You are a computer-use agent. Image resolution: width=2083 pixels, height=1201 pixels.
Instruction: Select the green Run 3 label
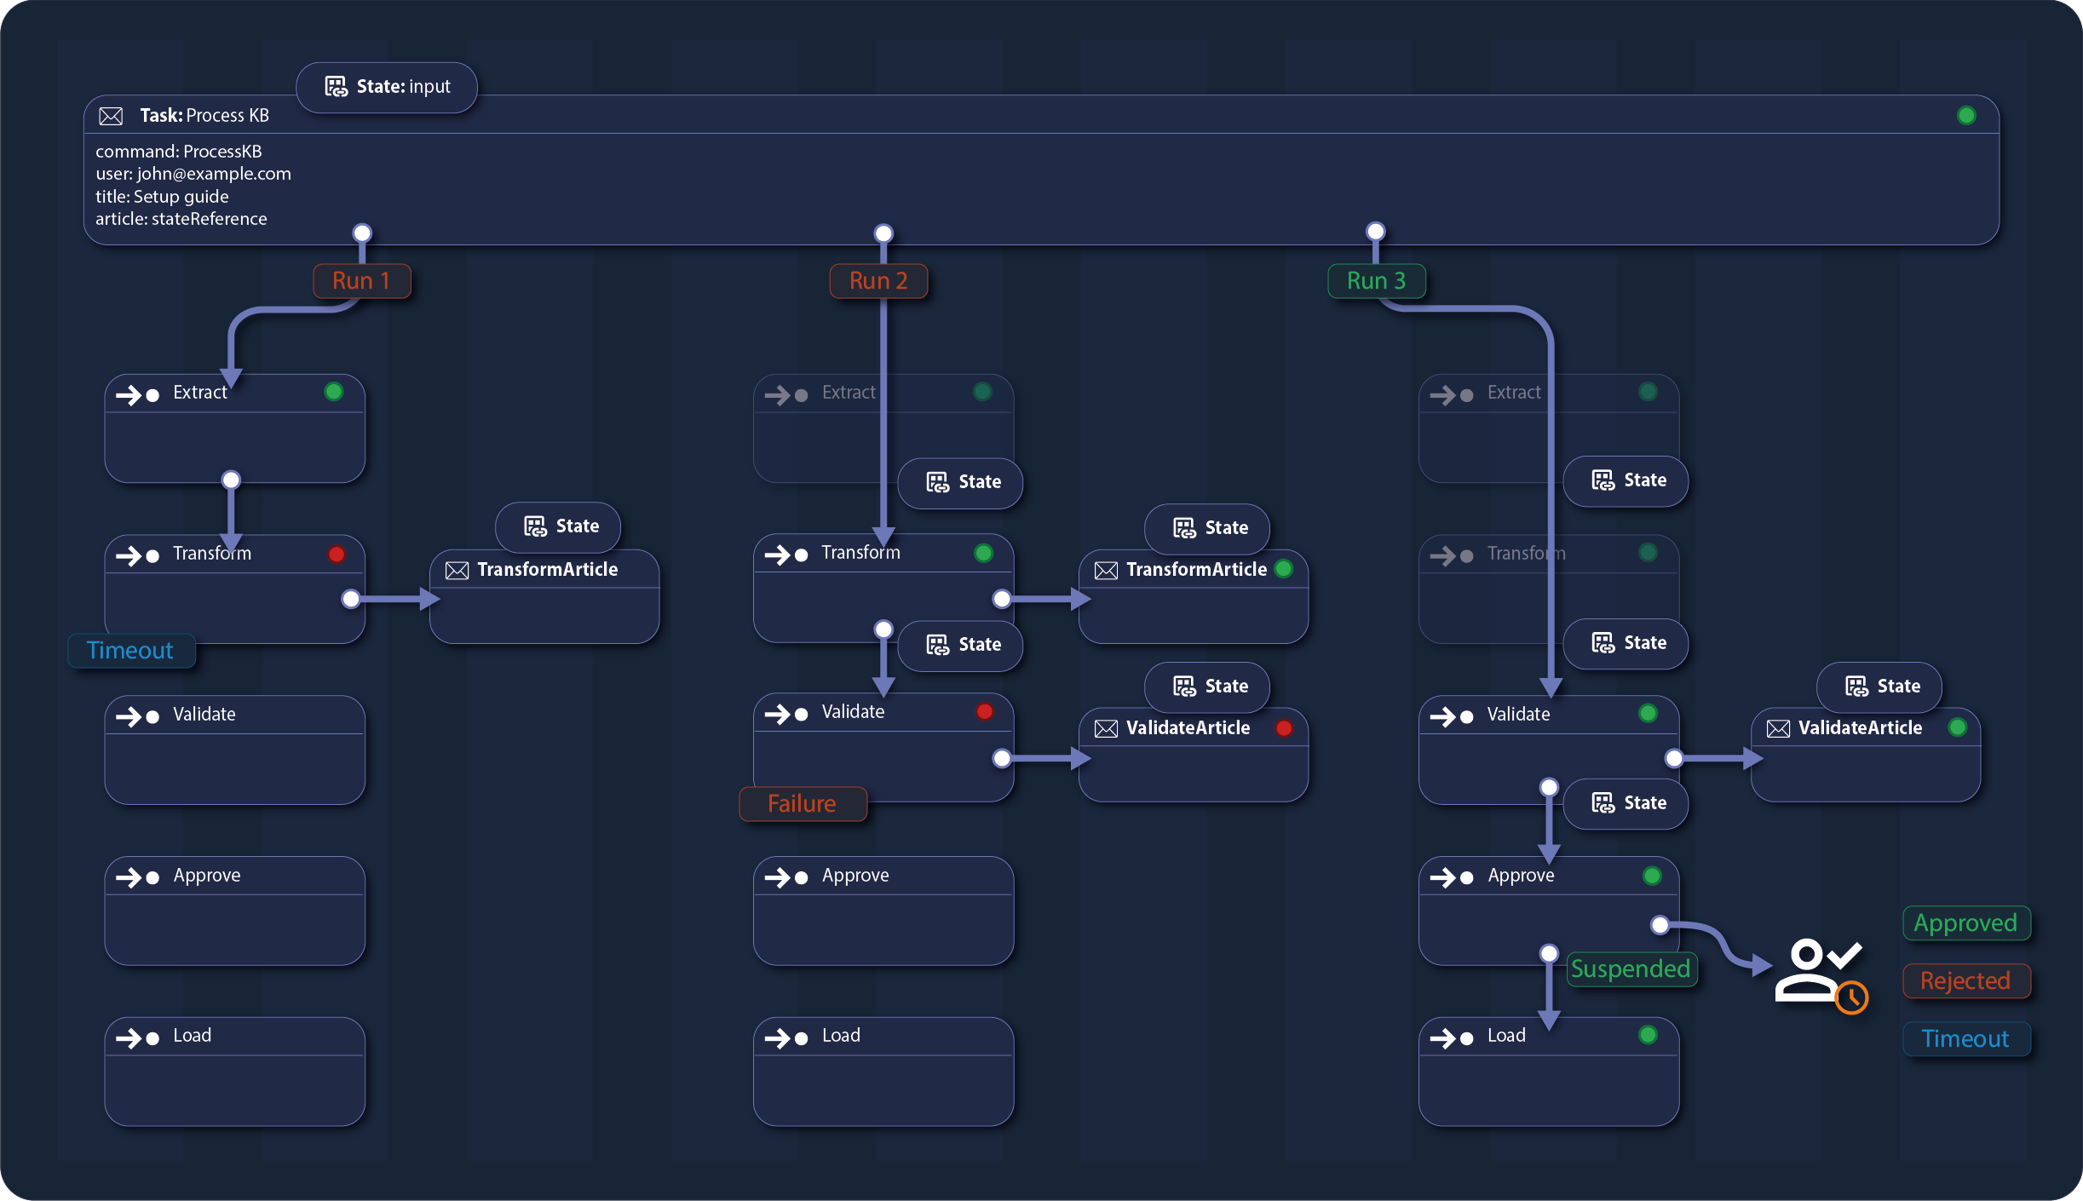(x=1376, y=281)
